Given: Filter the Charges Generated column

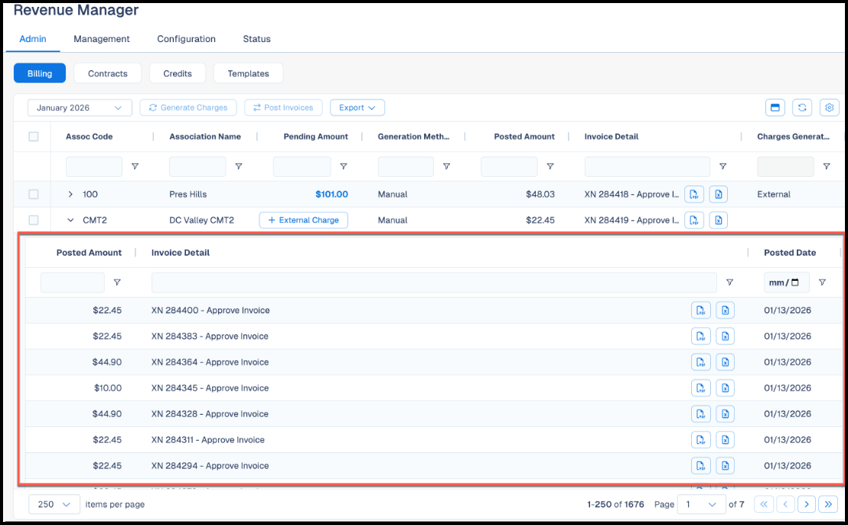Looking at the screenshot, I should (x=827, y=167).
